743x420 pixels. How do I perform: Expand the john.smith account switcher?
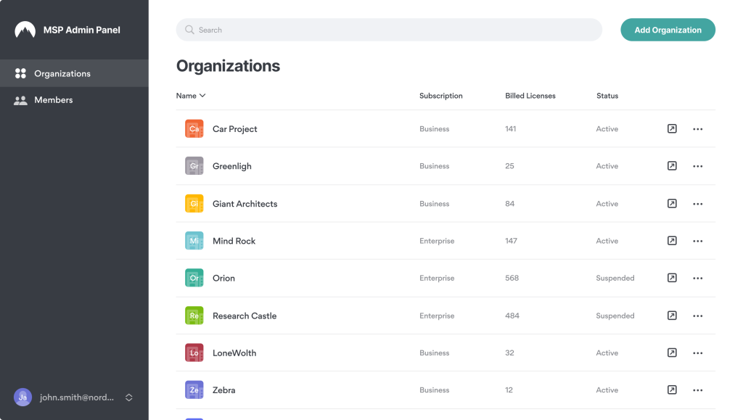tap(129, 398)
